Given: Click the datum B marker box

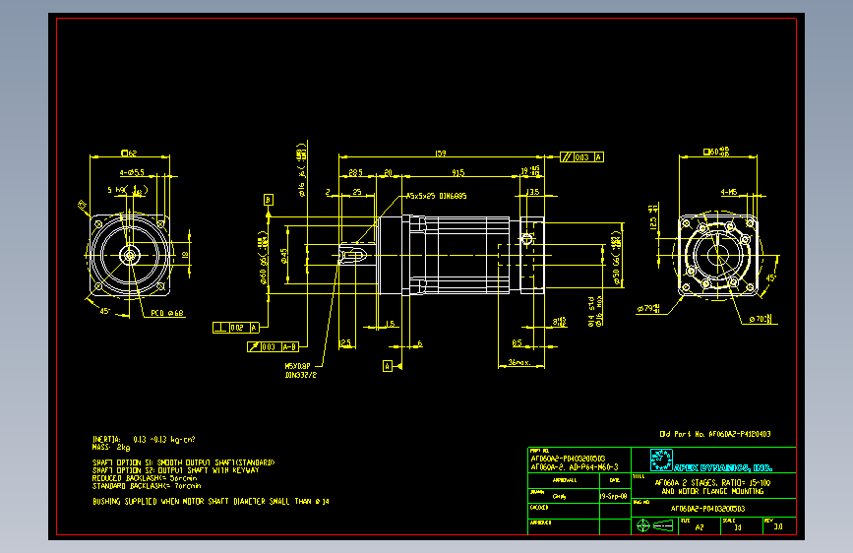Looking at the screenshot, I should coord(269,200).
